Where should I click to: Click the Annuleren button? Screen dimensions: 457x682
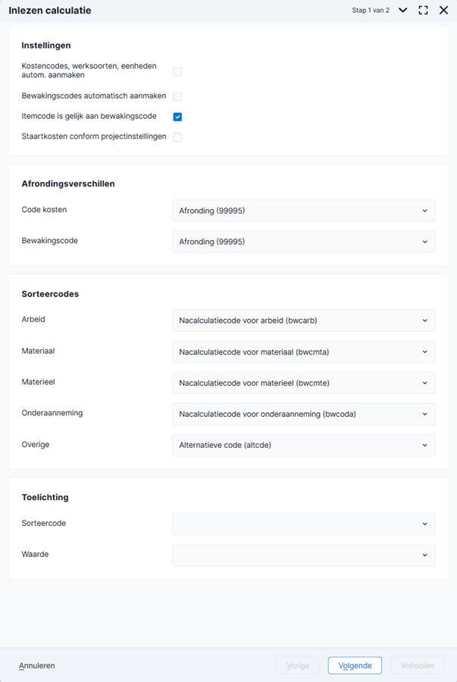click(37, 665)
